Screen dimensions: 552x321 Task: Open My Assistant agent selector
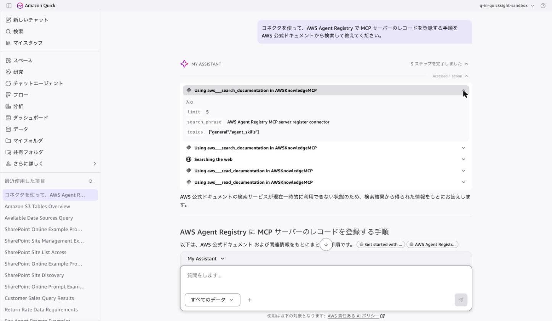pos(206,259)
